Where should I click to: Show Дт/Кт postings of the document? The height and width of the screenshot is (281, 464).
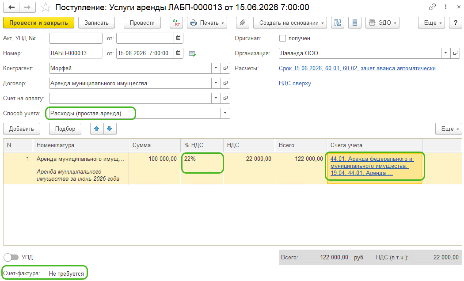point(176,23)
